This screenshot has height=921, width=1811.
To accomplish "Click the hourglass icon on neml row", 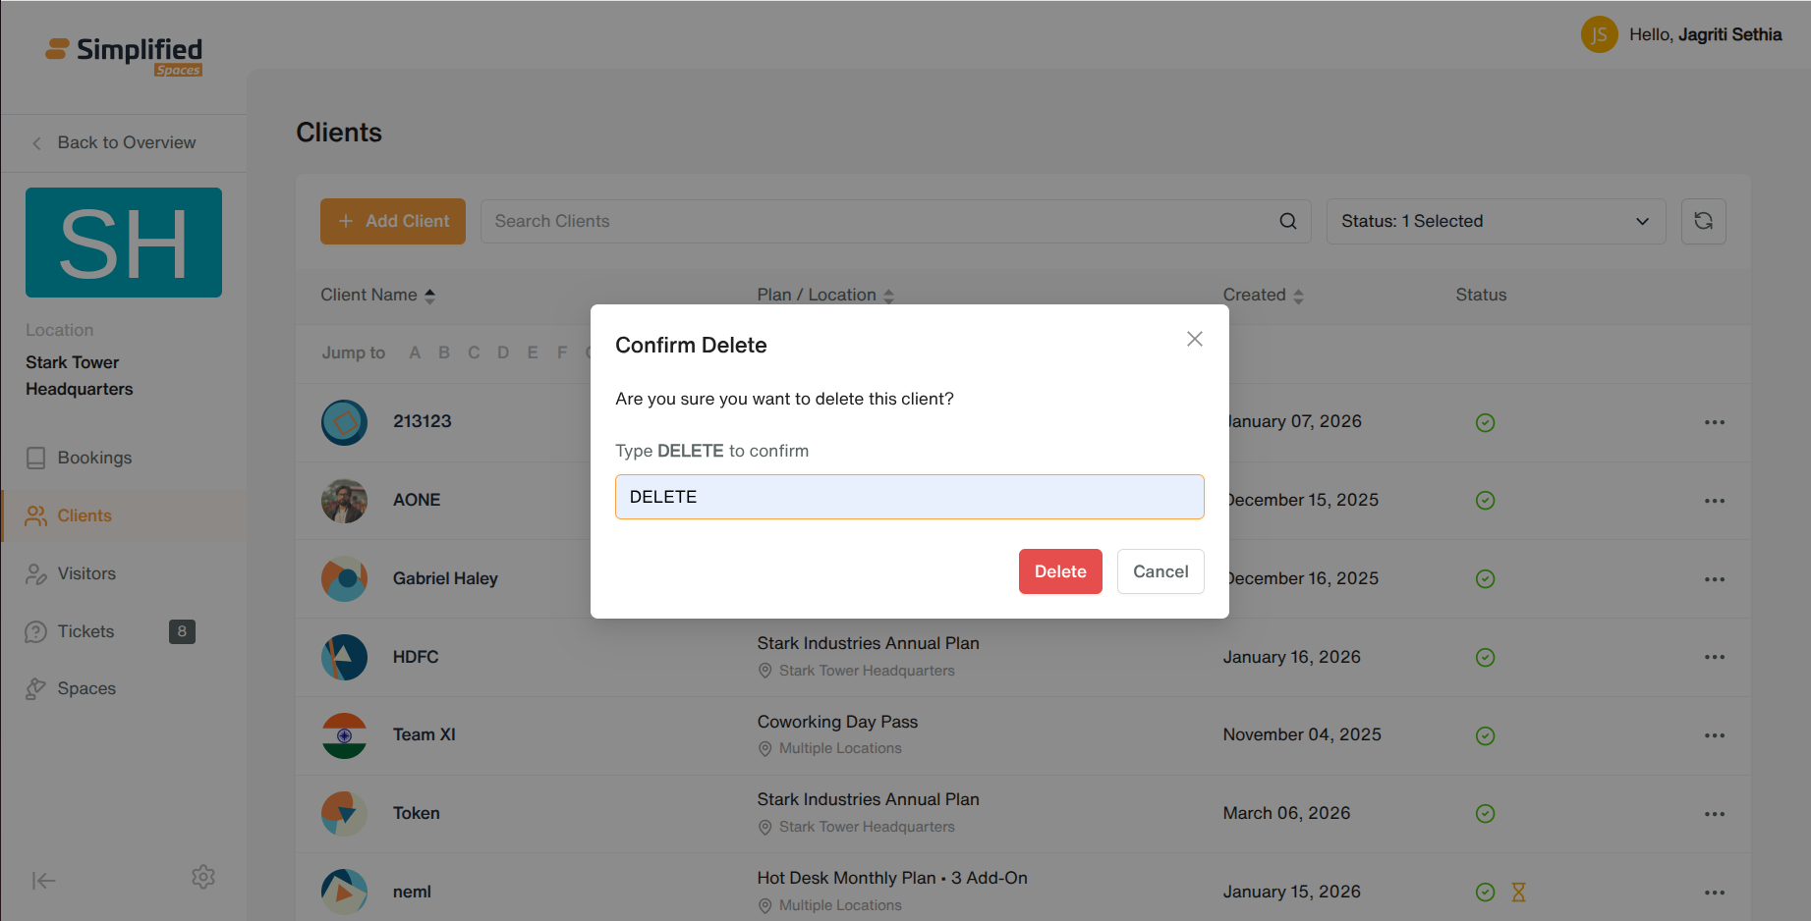I will pos(1518,892).
